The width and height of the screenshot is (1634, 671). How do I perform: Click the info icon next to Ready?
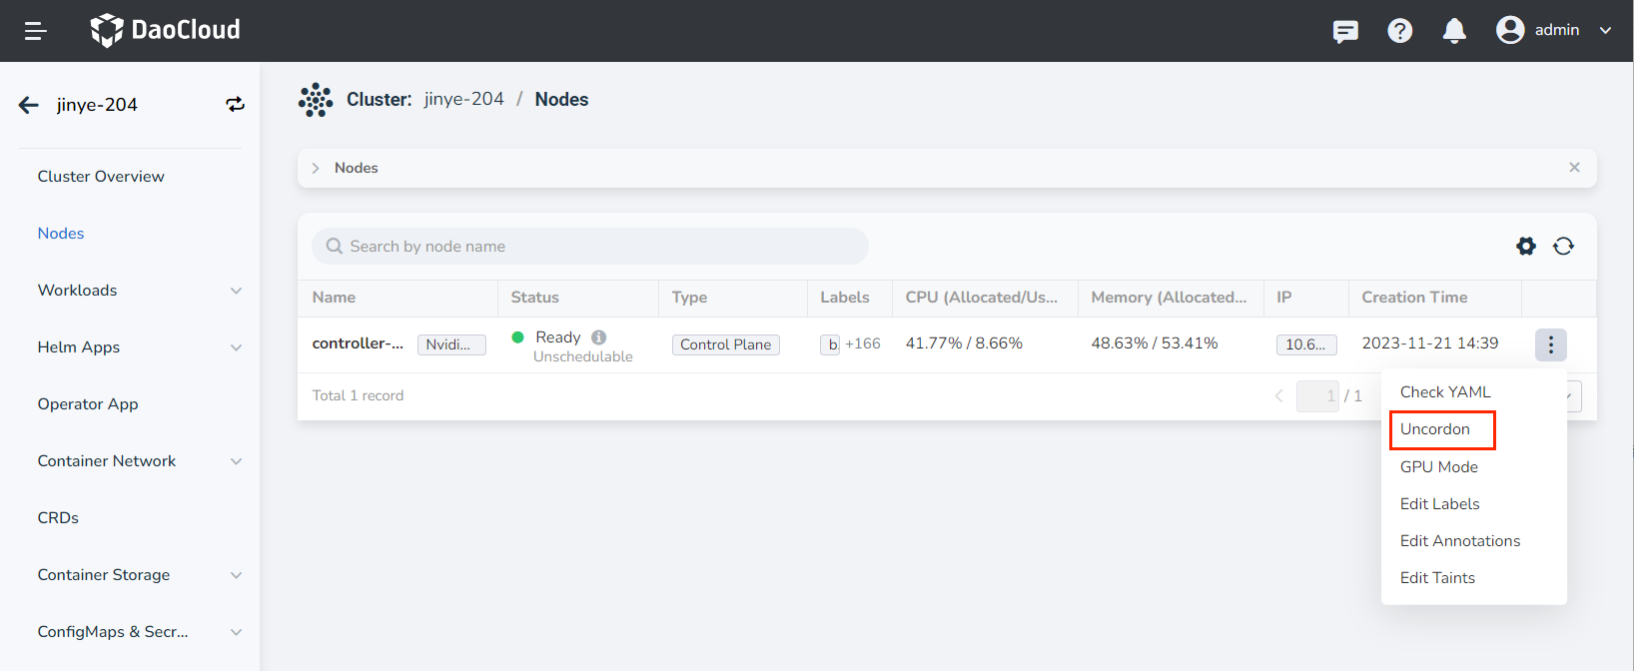(598, 337)
